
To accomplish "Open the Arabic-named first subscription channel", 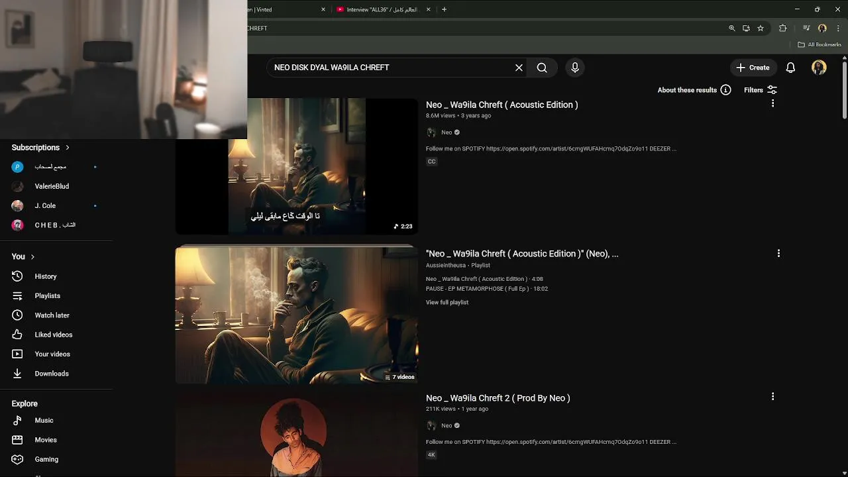I will (x=50, y=167).
